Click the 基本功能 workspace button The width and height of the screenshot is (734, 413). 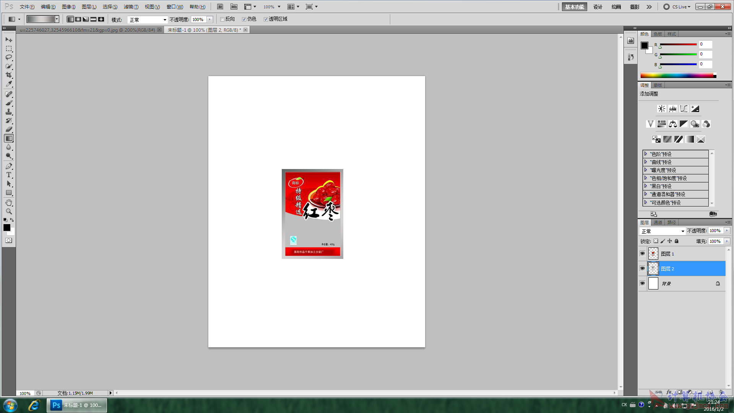[574, 7]
